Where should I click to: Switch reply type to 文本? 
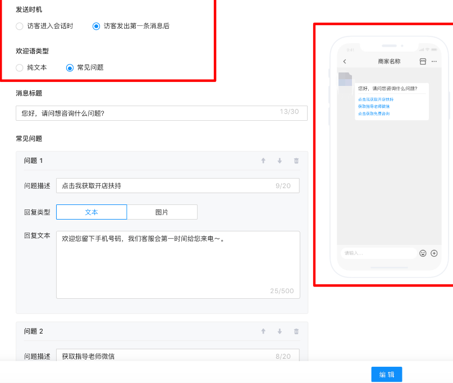pyautogui.click(x=91, y=212)
